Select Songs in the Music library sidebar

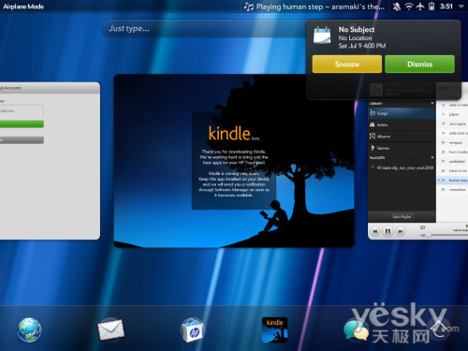click(402, 113)
